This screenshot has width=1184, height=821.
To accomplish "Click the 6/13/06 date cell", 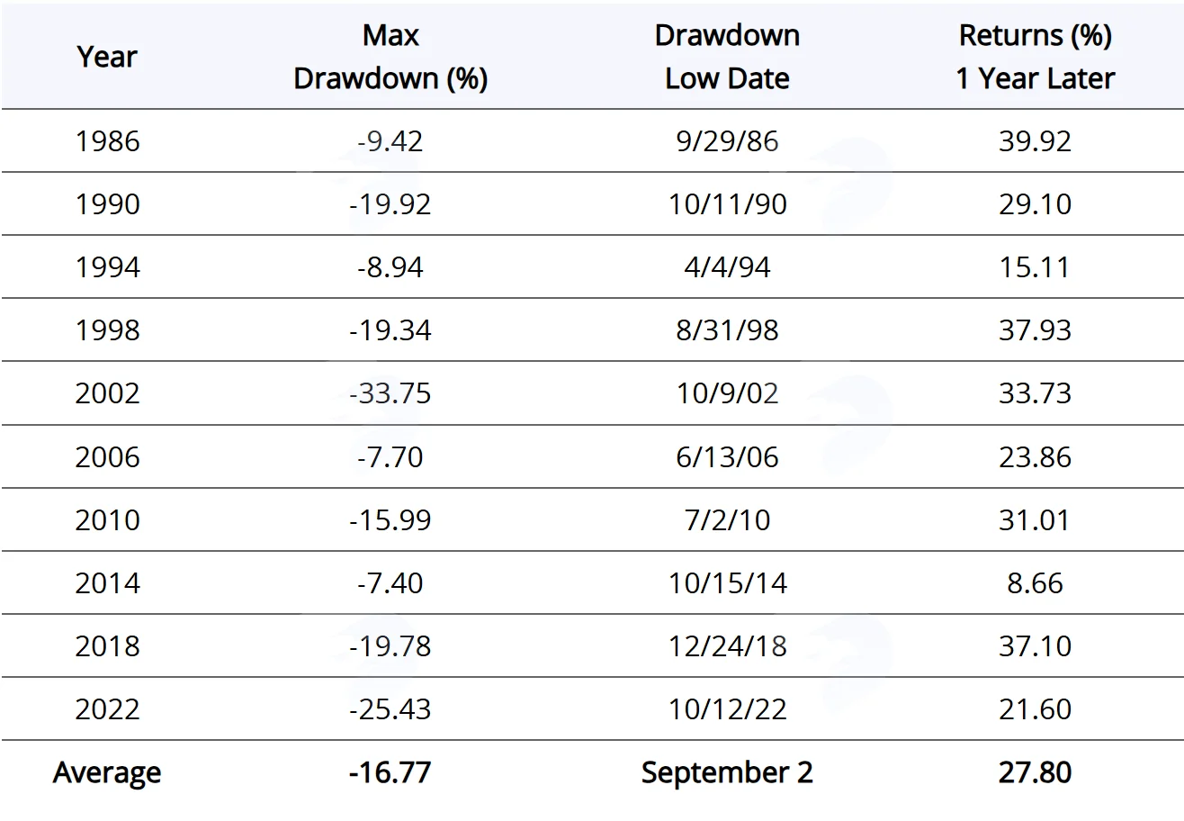I will [727, 456].
